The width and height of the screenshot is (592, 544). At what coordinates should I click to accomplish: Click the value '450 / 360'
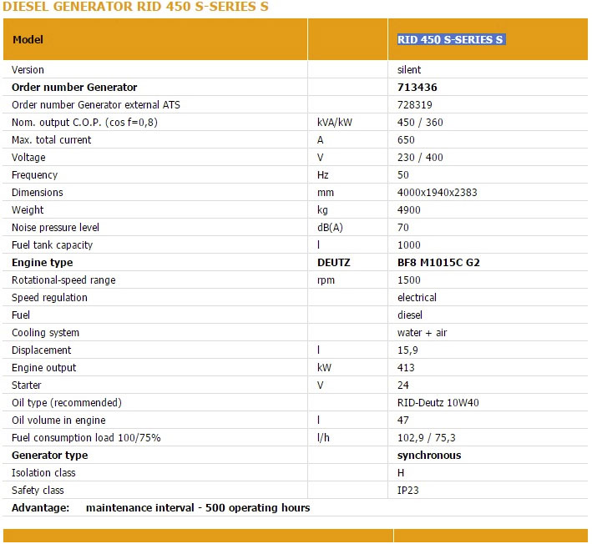[x=420, y=122]
